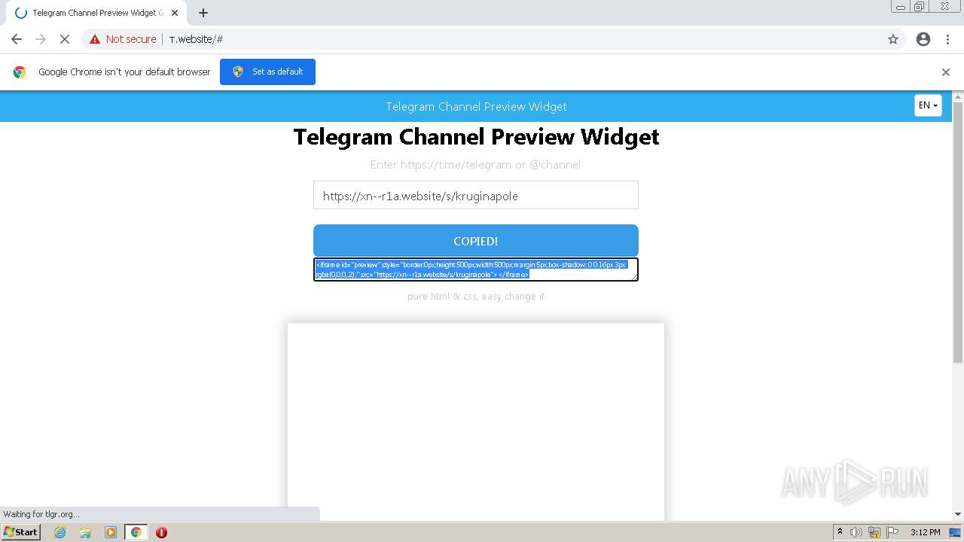Click the Show desktop button
The height and width of the screenshot is (542, 964).
click(x=955, y=532)
